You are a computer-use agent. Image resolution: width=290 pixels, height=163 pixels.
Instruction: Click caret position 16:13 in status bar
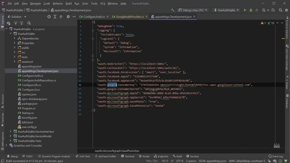click(165, 161)
